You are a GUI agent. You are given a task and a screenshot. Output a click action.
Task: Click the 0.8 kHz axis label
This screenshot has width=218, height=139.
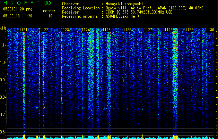tap(3, 97)
